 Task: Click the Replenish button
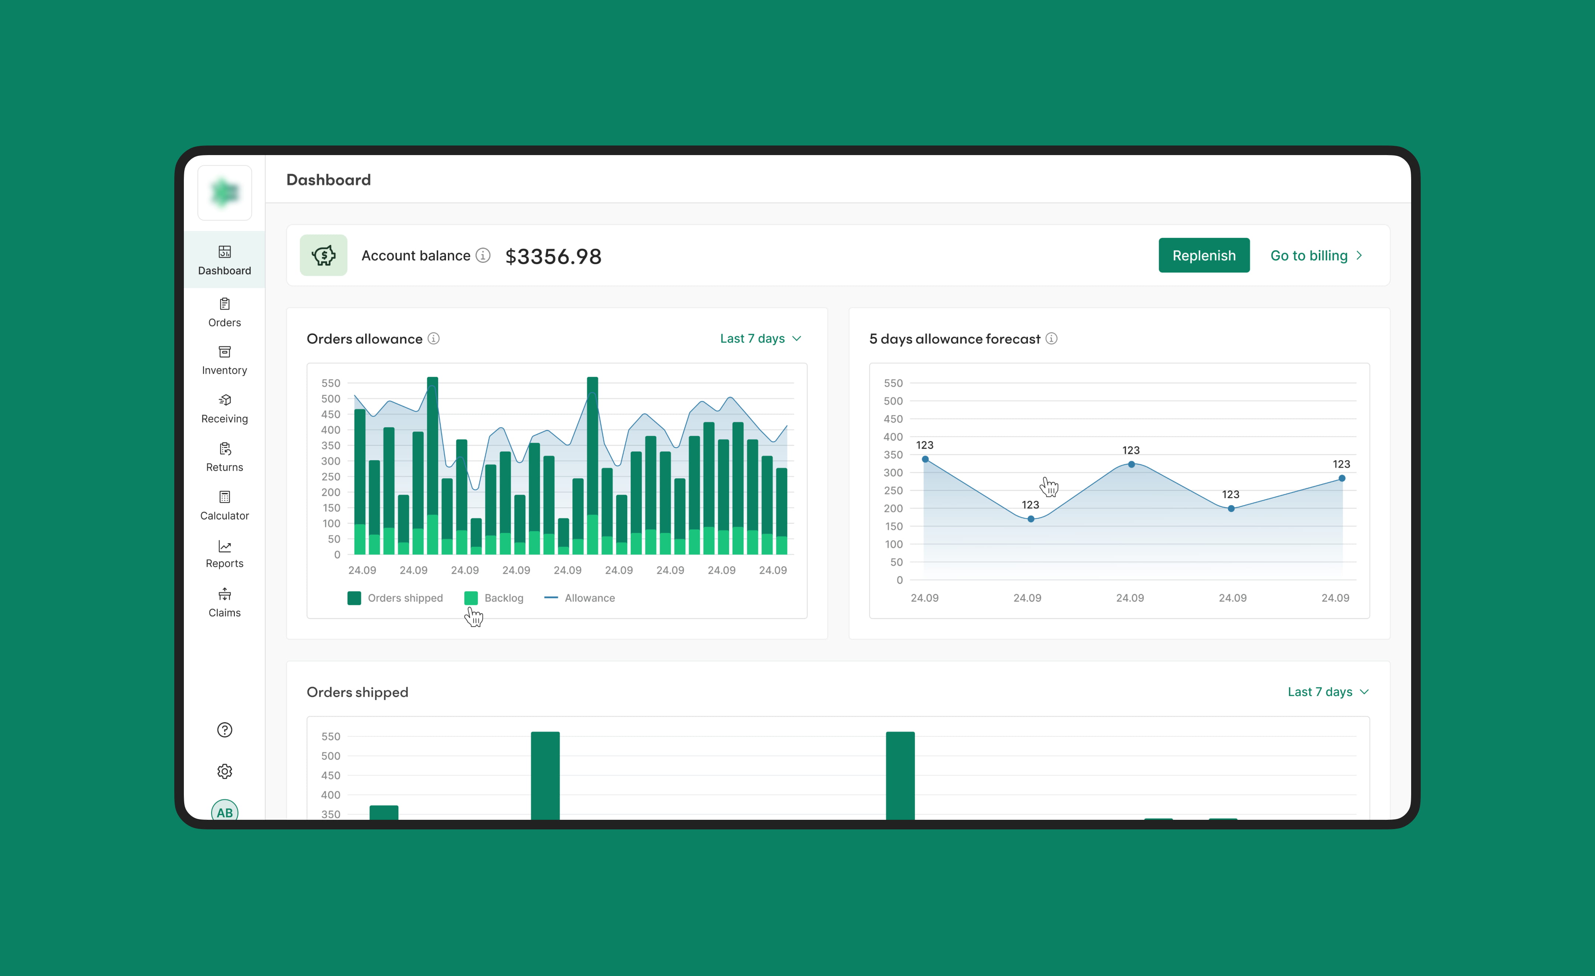pos(1204,255)
